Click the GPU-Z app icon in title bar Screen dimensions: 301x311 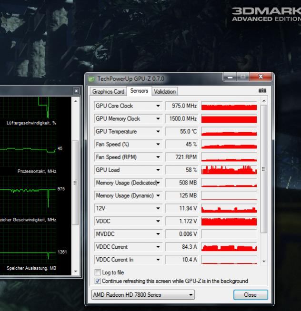(x=91, y=79)
